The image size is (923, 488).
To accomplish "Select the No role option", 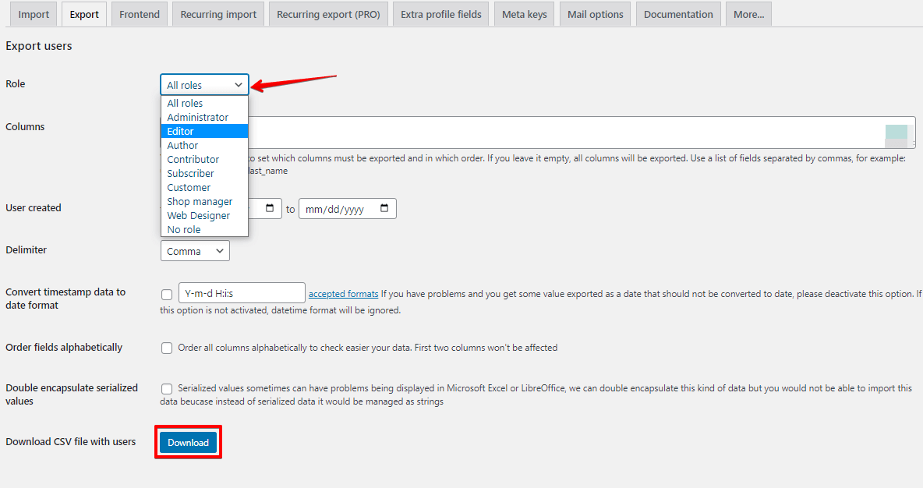I will (x=183, y=229).
